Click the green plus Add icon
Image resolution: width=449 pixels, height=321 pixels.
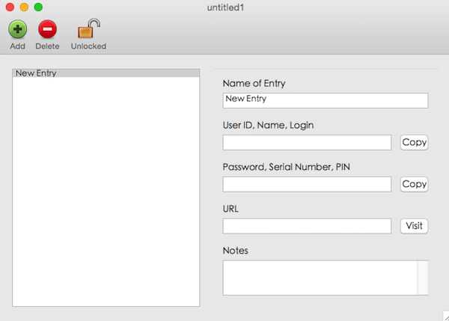tap(17, 30)
